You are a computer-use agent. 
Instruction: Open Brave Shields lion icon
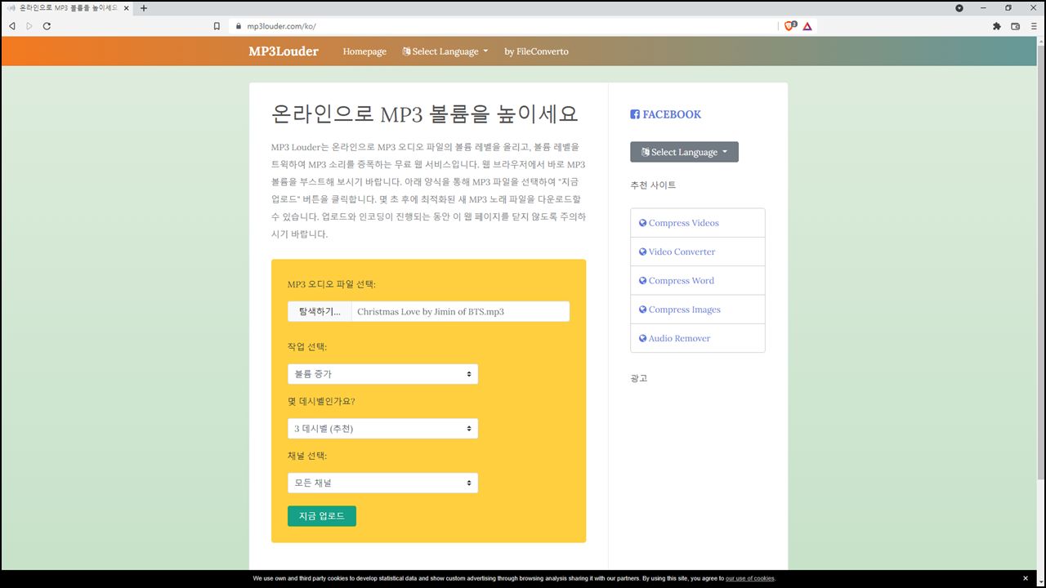(789, 26)
